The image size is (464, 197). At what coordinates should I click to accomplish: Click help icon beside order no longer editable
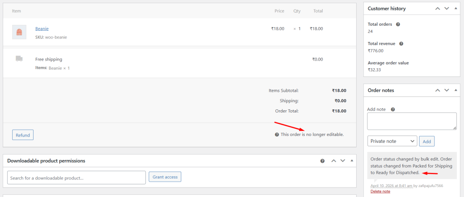pos(277,135)
